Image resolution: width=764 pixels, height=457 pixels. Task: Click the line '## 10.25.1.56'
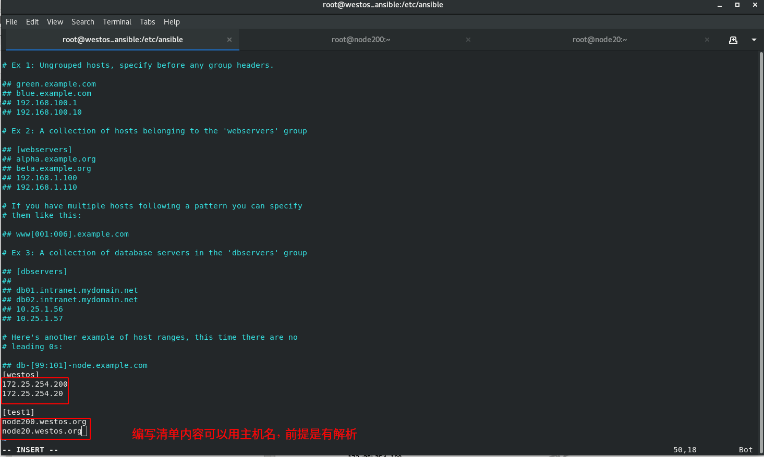tap(32, 309)
